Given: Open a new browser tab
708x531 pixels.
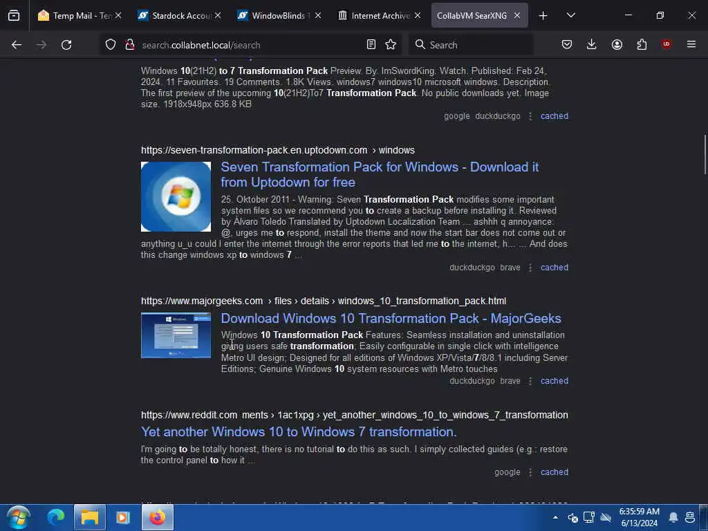Looking at the screenshot, I should [543, 16].
